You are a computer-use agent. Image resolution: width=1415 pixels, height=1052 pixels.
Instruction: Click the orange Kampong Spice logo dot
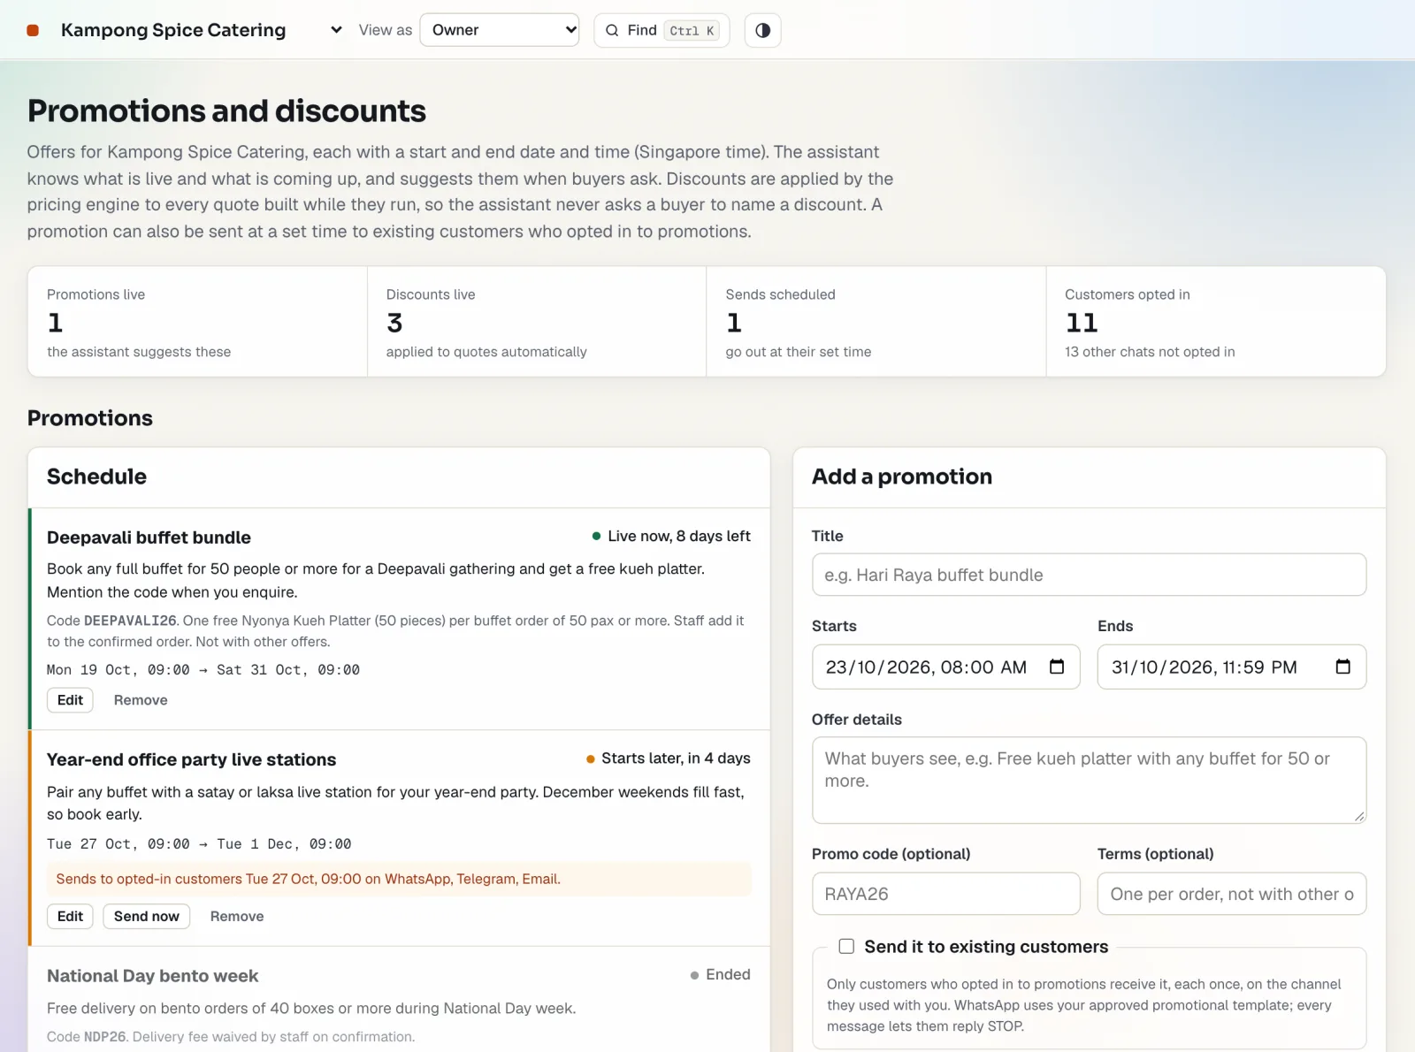tap(33, 30)
